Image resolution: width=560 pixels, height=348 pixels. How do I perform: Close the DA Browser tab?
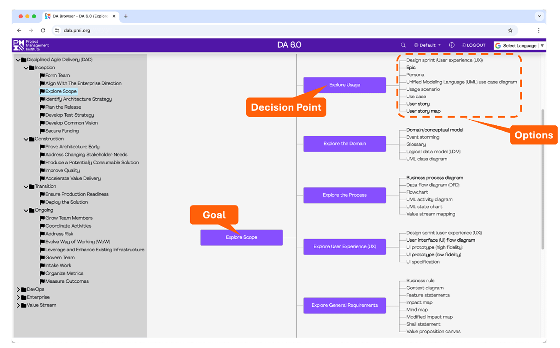pos(114,16)
